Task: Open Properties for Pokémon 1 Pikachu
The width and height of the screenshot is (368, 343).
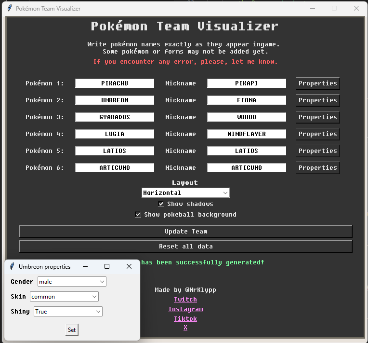Action: point(317,83)
